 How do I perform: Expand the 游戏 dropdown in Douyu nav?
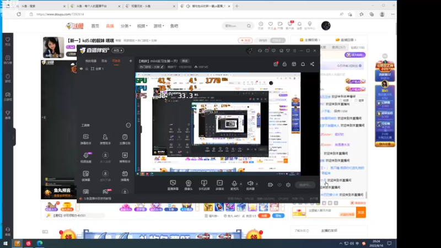tap(159, 26)
